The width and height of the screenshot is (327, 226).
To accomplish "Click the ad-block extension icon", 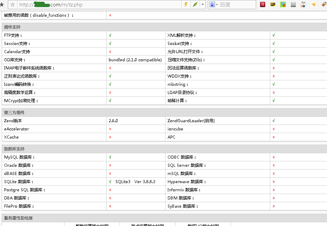I will (283, 4).
